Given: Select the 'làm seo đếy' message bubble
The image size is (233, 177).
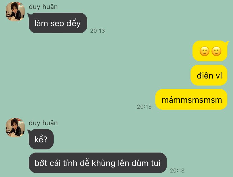Looking at the screenshot, I should 58,23.
